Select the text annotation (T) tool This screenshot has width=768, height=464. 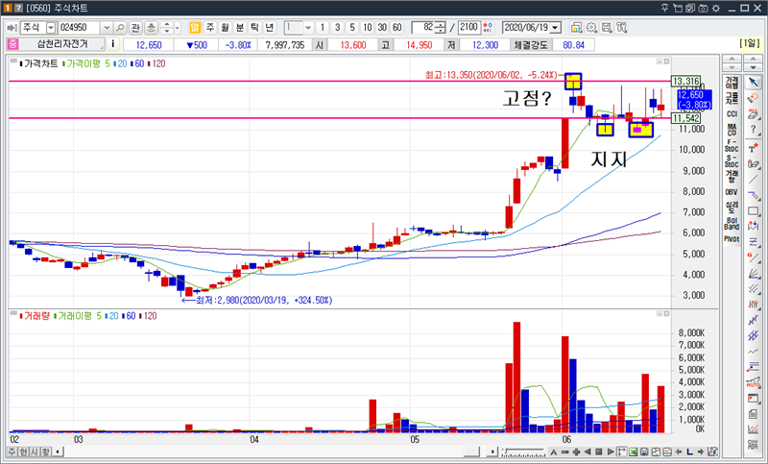click(753, 148)
